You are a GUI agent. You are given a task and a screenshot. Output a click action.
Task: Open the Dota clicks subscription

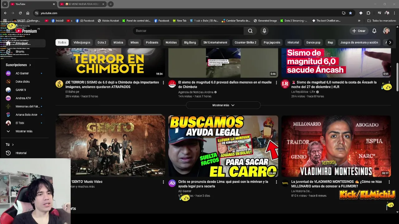tap(24, 82)
